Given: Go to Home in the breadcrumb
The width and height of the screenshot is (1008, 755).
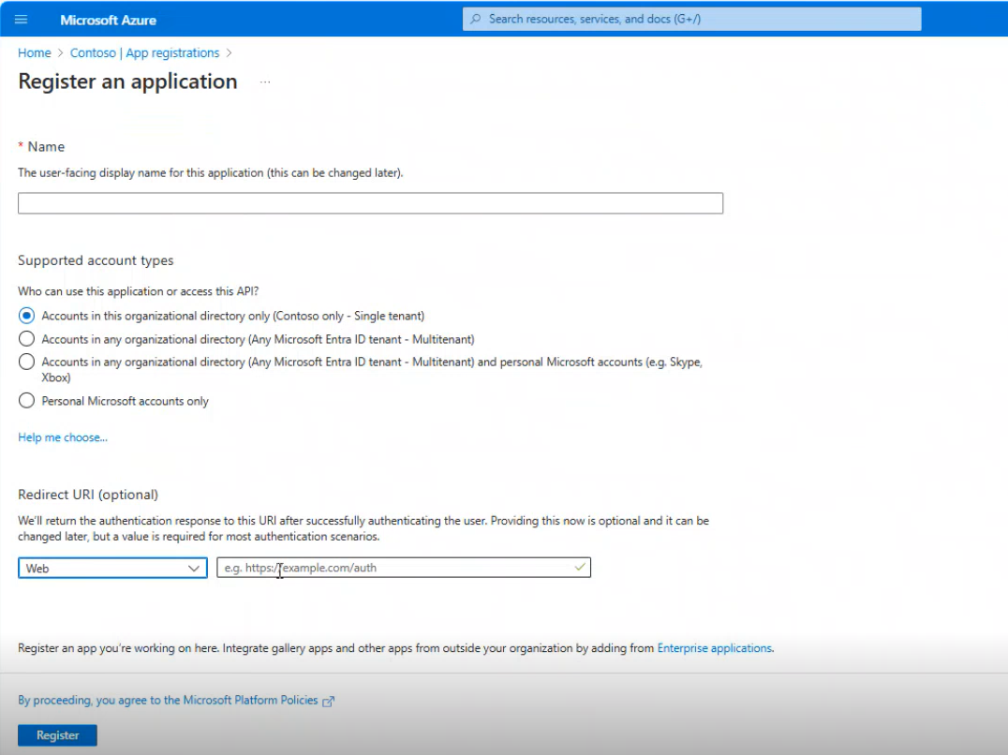Looking at the screenshot, I should pos(35,53).
